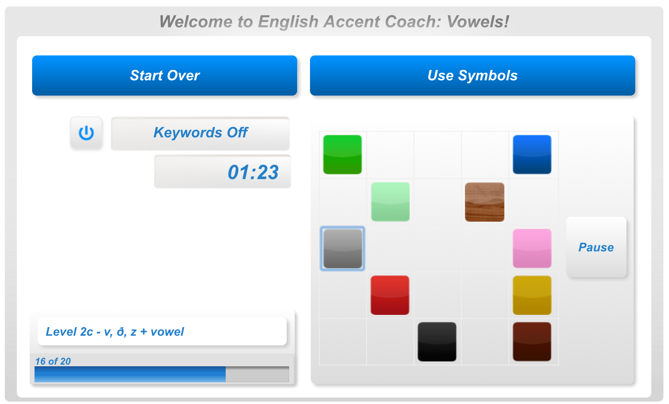This screenshot has height=404, width=669.
Task: Toggle Keywords Off setting
Action: tap(200, 133)
